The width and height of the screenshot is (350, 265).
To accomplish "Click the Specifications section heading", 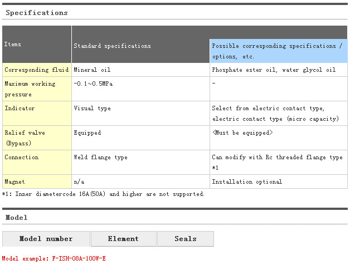I will [x=37, y=12].
